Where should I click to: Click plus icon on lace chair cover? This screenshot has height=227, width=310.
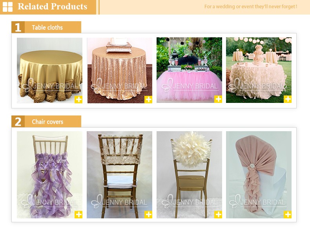(x=148, y=214)
